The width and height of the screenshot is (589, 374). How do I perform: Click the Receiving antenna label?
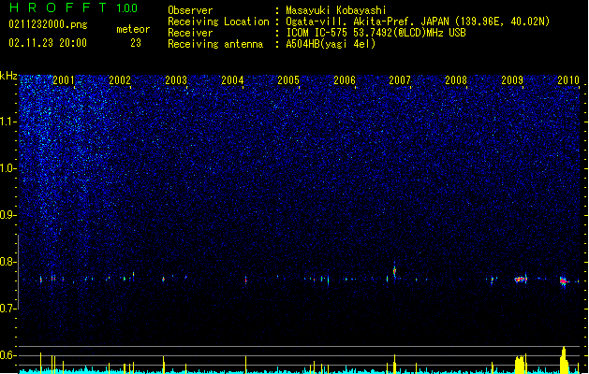215,44
